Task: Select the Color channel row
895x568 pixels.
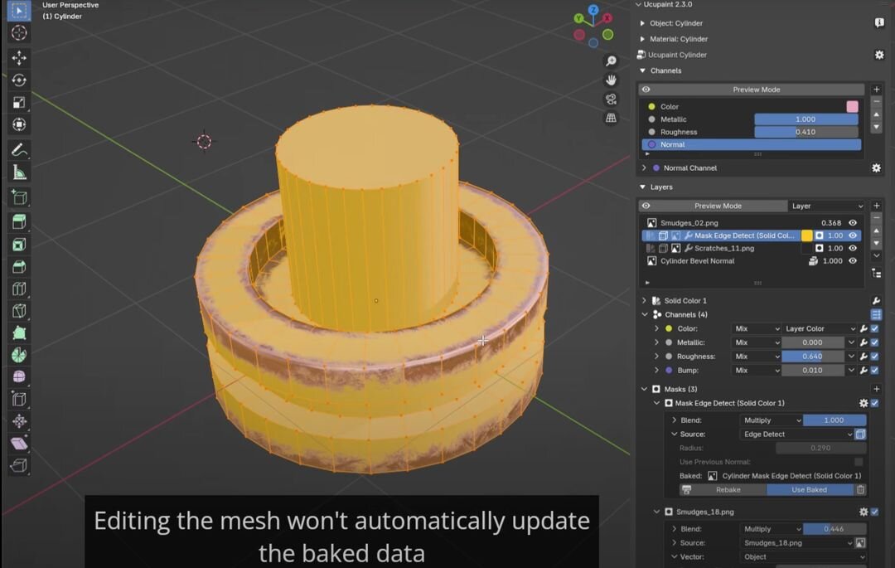Action: pos(751,107)
